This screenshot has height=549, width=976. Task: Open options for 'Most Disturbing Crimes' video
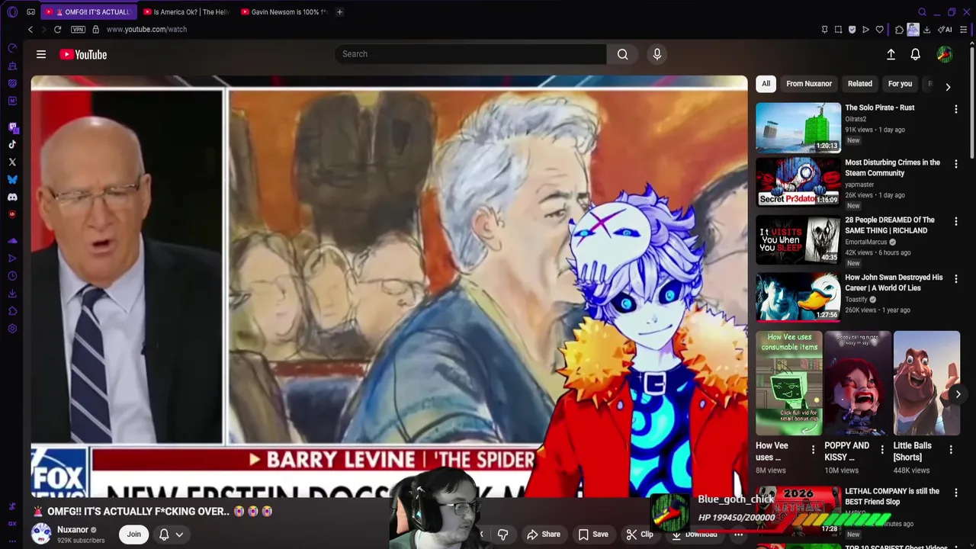point(956,164)
